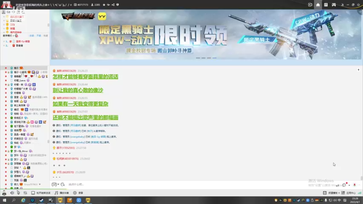Screen dimensions: 363x204
Task: Open chat message 别让我的真心散的像沙
Action: [x=78, y=90]
